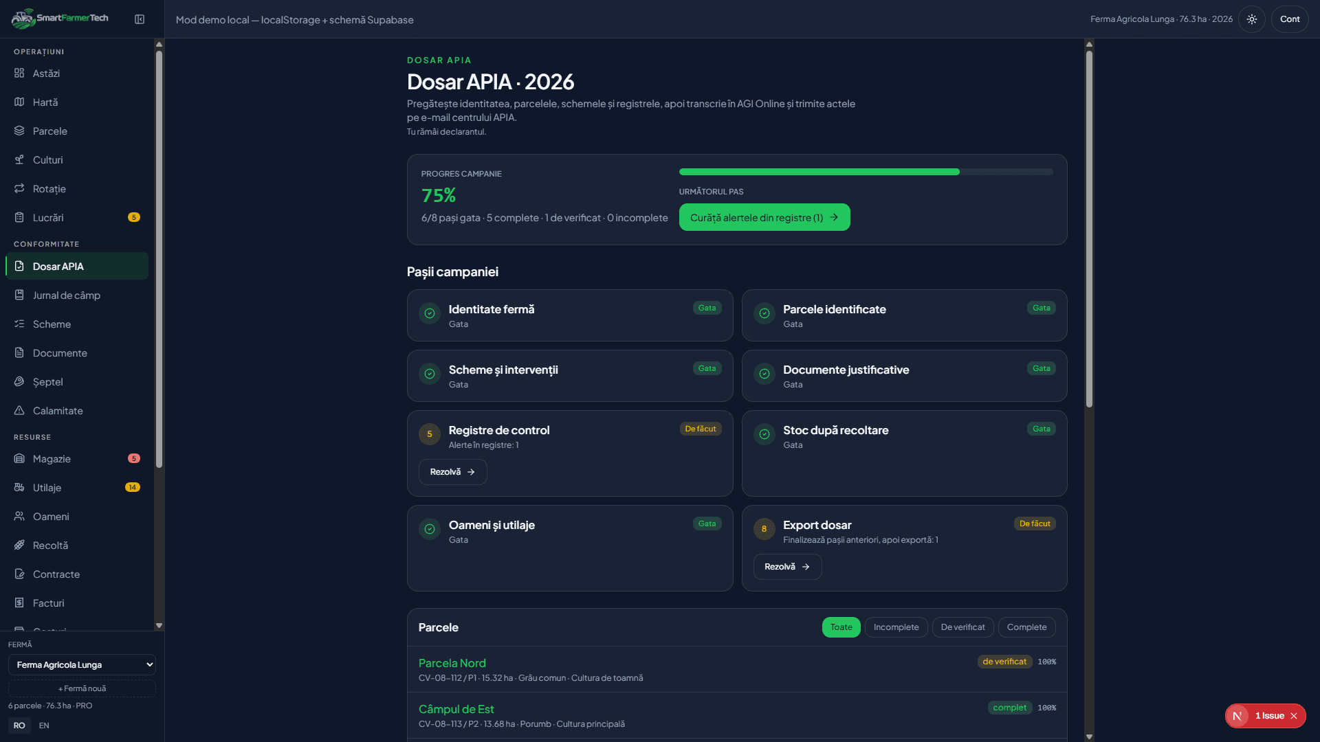Click the De făcut tag on Registre de control
Viewport: 1320px width, 742px height.
tap(701, 429)
